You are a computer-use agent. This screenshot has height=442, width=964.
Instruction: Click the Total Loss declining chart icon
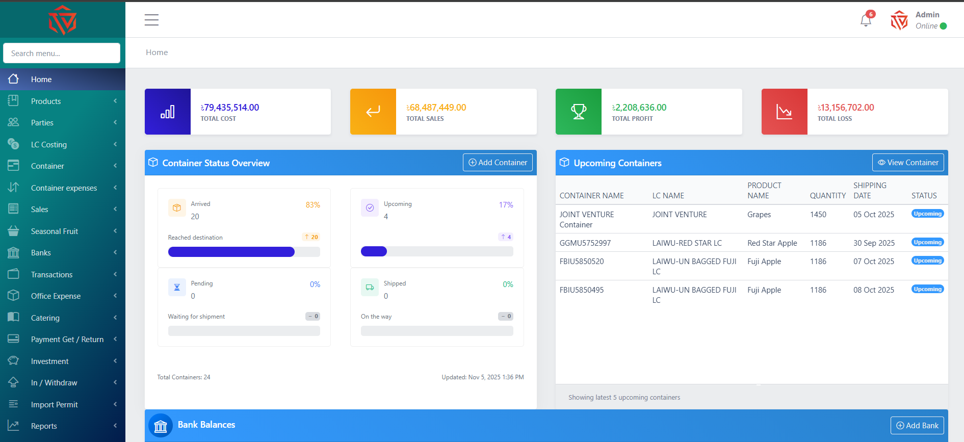[784, 112]
